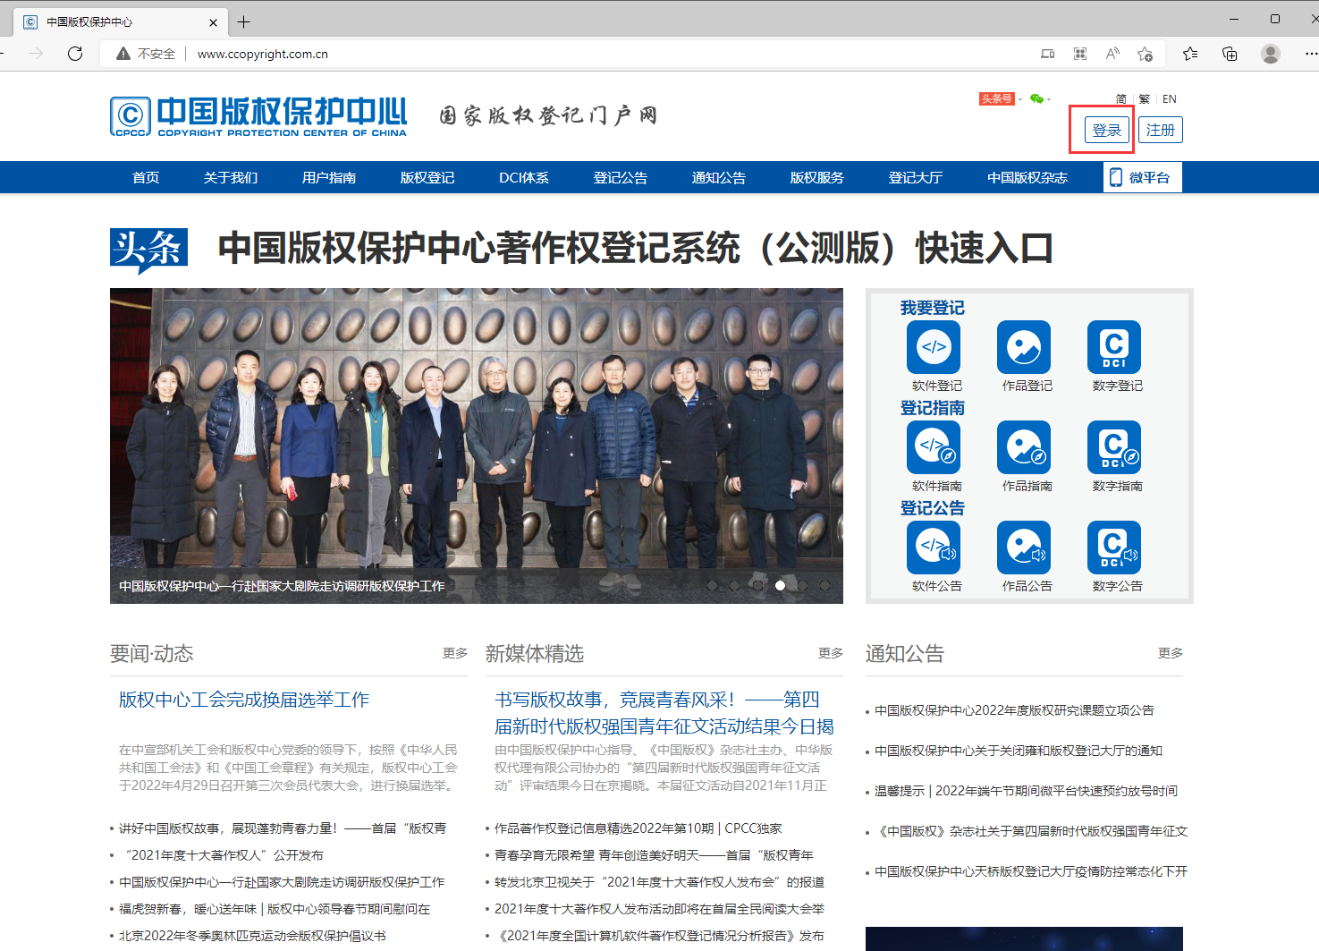Open the 软件公告 announcement icon
The width and height of the screenshot is (1319, 951).
(x=933, y=547)
